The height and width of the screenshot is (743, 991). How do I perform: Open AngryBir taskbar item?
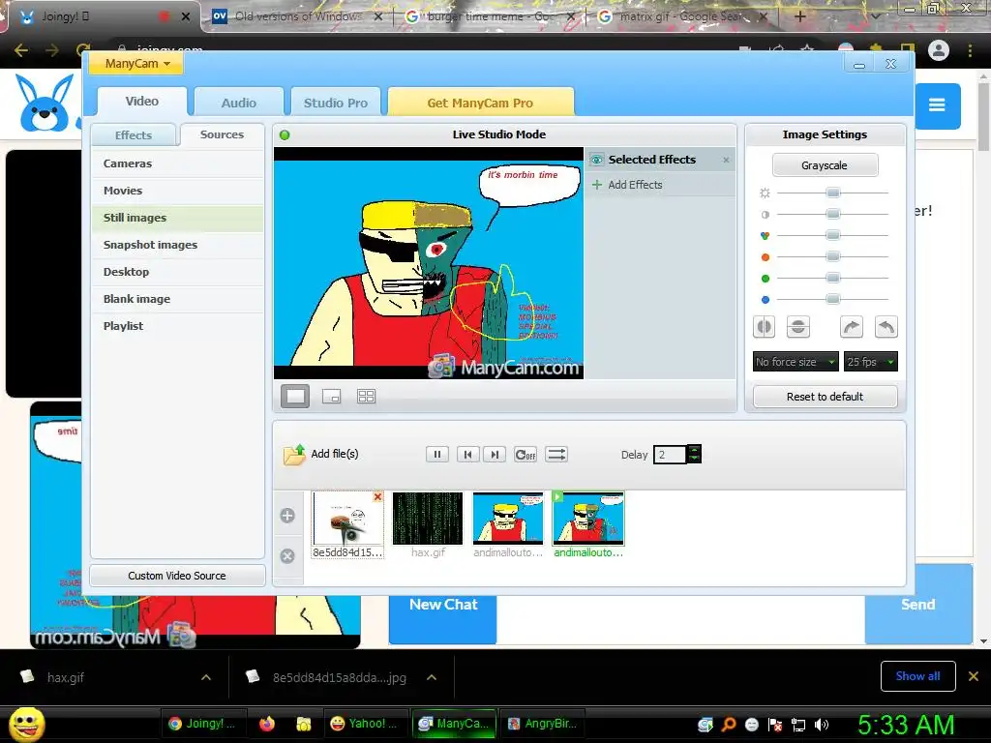(543, 724)
